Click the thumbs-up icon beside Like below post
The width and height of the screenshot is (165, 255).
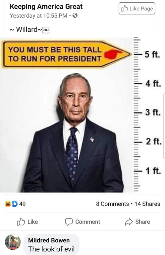pos(21,222)
